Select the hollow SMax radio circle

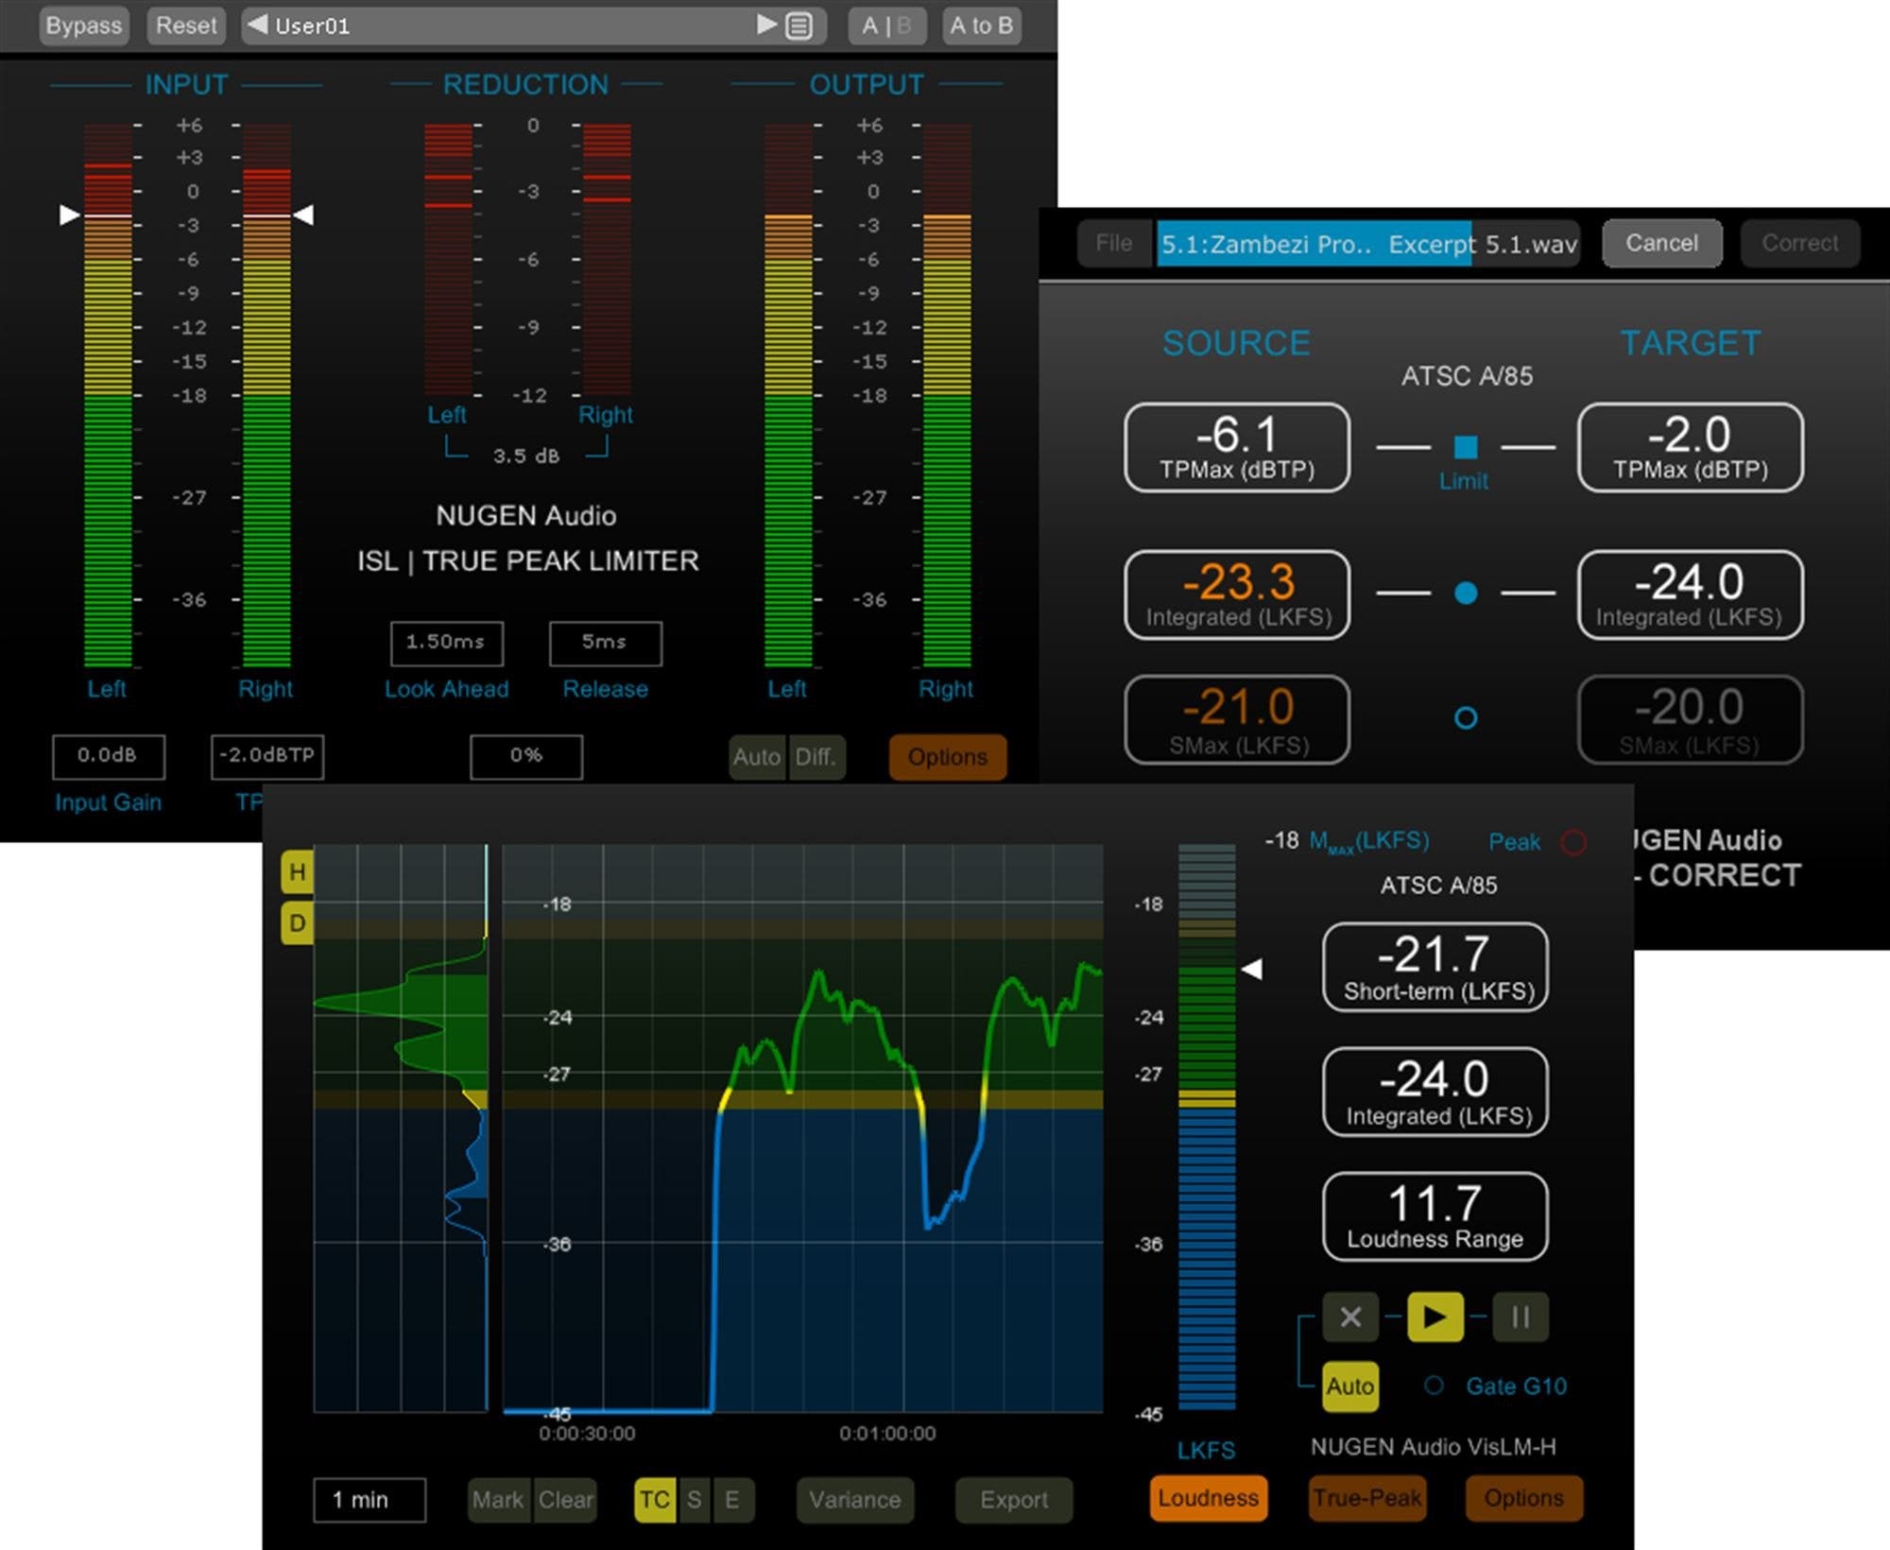point(1466,718)
